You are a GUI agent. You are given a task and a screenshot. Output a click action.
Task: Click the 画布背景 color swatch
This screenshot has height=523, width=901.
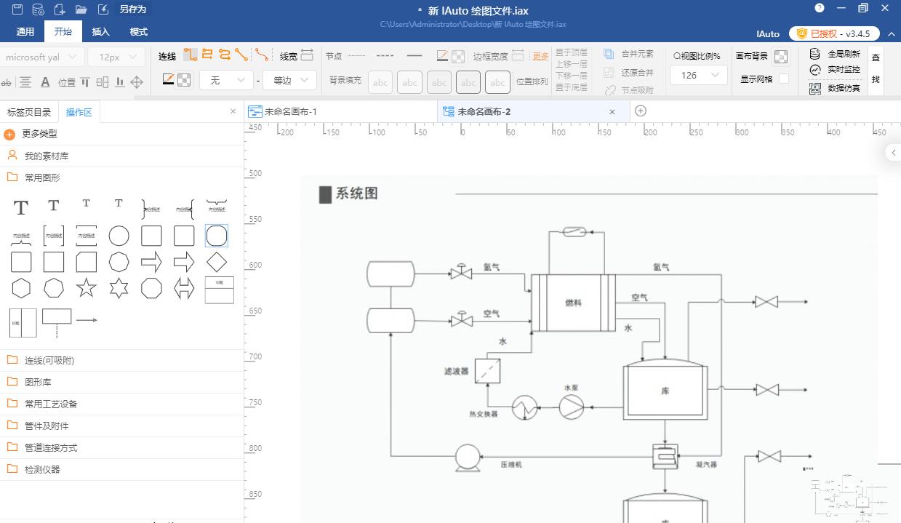coord(781,57)
